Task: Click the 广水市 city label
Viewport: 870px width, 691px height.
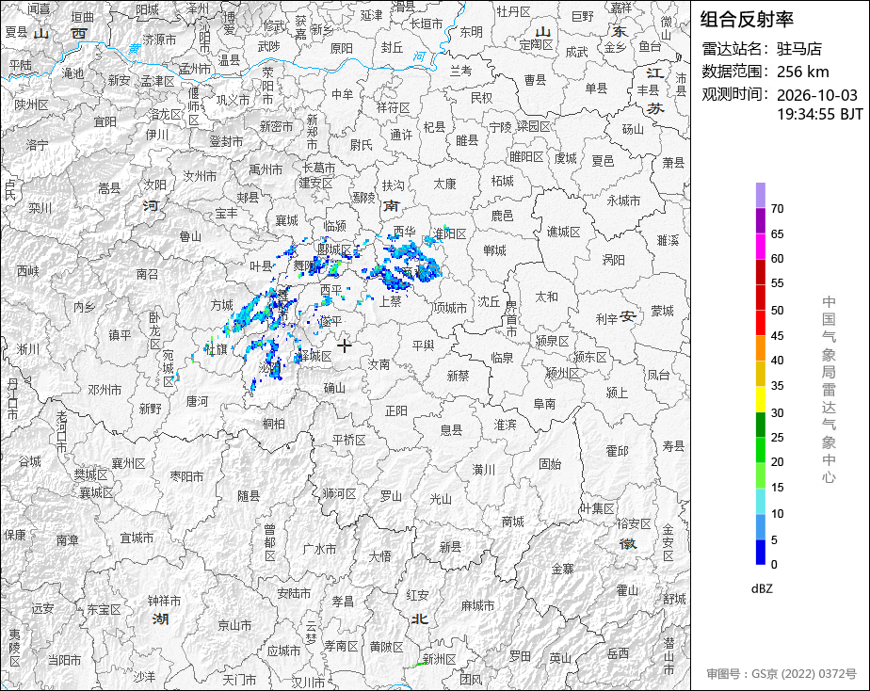Action: coord(319,549)
